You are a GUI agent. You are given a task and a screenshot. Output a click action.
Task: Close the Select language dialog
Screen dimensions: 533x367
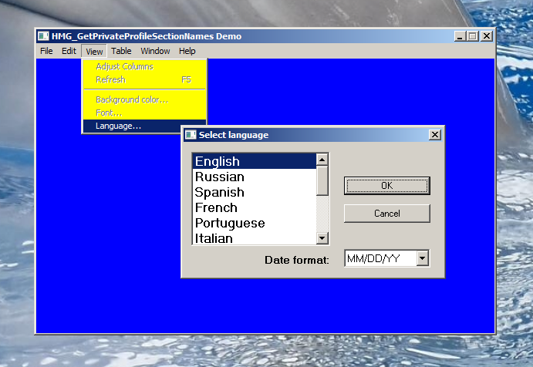click(x=435, y=135)
